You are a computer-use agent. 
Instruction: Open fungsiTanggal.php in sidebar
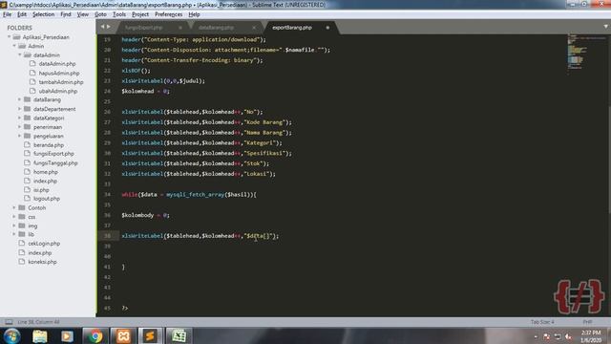point(55,162)
